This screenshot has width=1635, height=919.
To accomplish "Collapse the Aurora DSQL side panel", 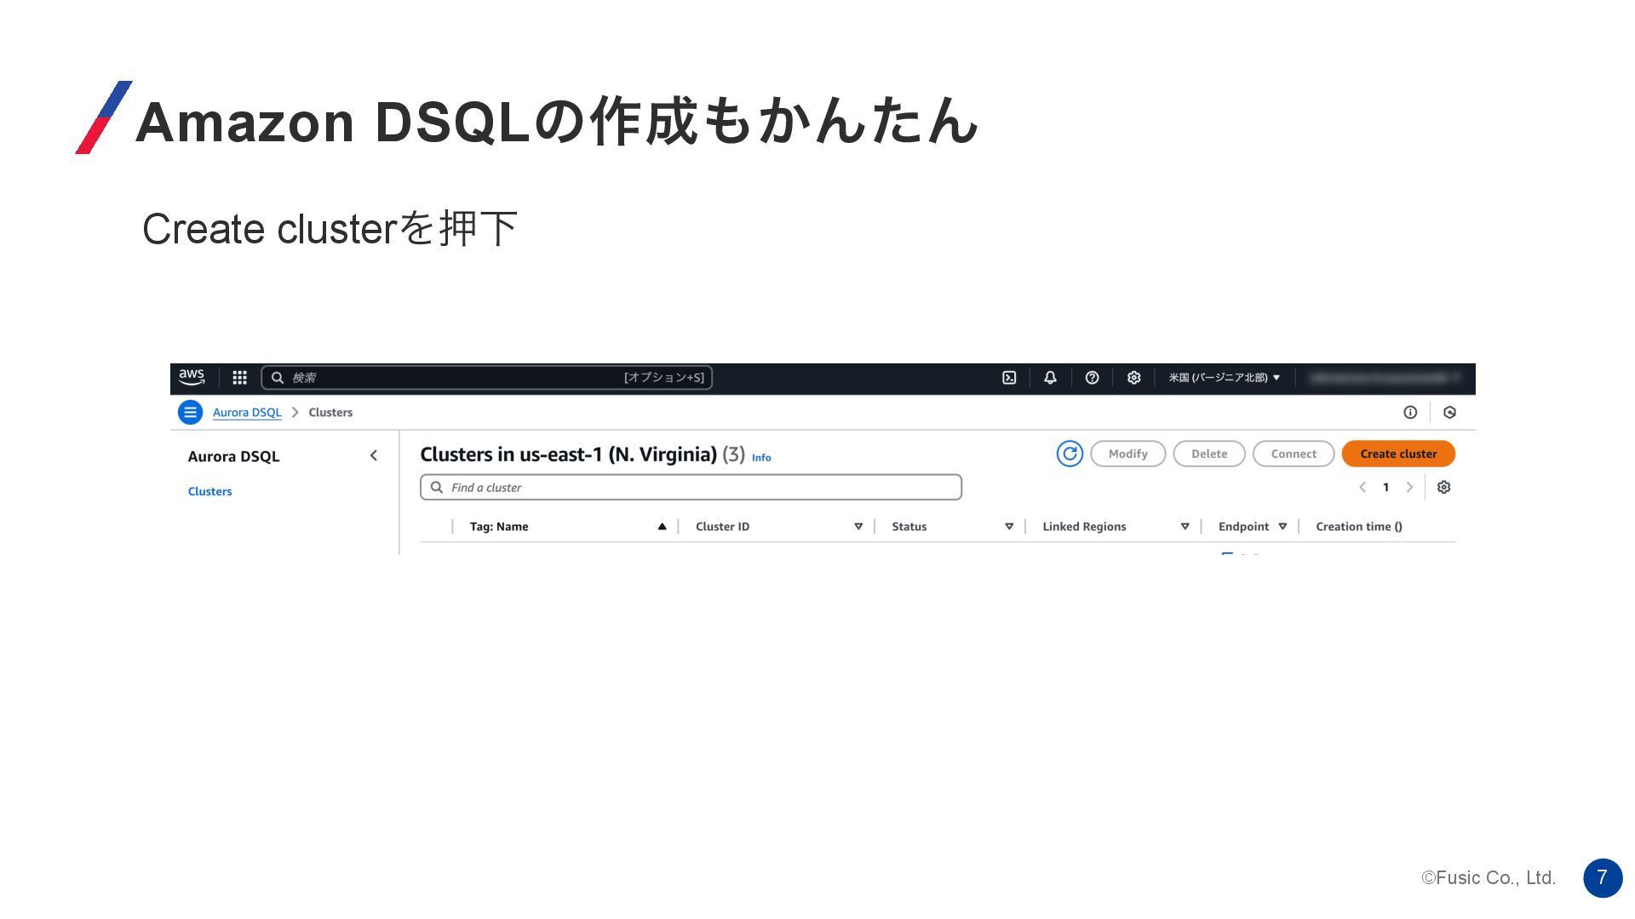I will click(373, 456).
